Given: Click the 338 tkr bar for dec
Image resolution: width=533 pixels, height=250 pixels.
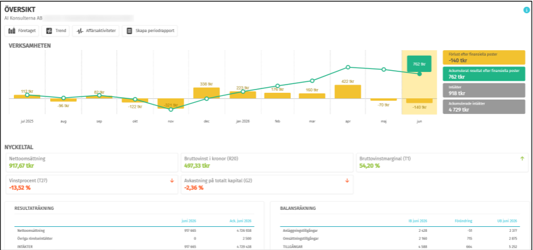Looking at the screenshot, I should click(206, 93).
